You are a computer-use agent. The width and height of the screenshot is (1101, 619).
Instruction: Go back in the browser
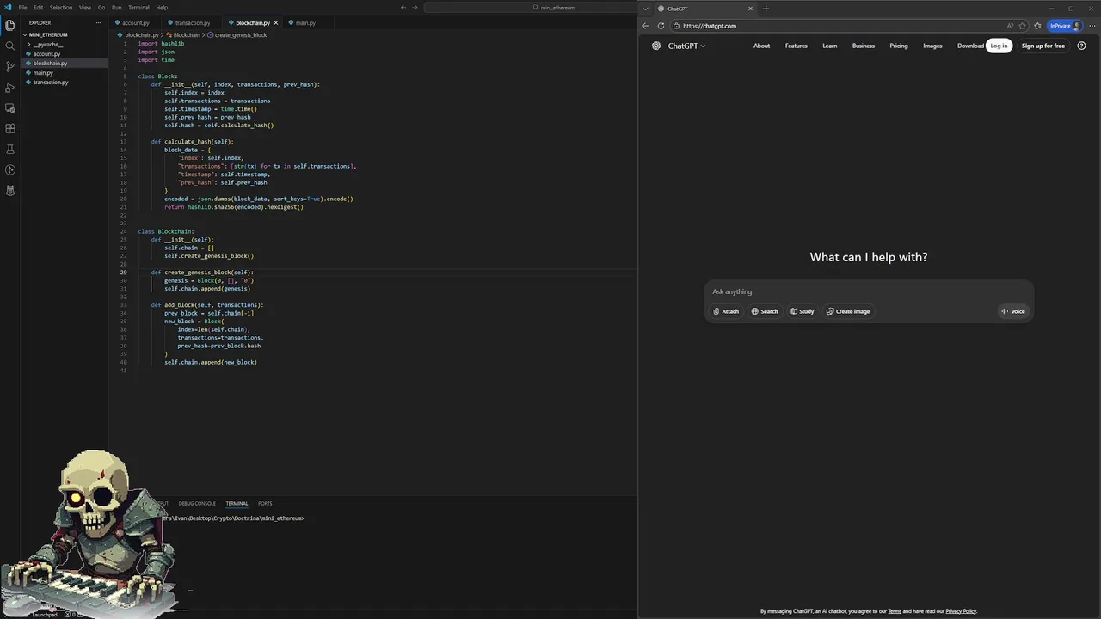(x=646, y=26)
